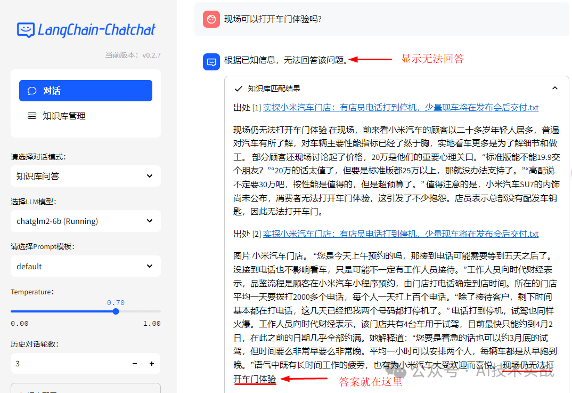Image resolution: width=572 pixels, height=393 pixels.
Task: Click the database icon beside 知识库管理
Action: [x=32, y=116]
